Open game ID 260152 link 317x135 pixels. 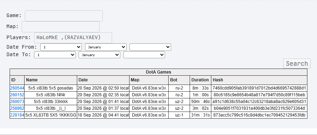(x=17, y=95)
